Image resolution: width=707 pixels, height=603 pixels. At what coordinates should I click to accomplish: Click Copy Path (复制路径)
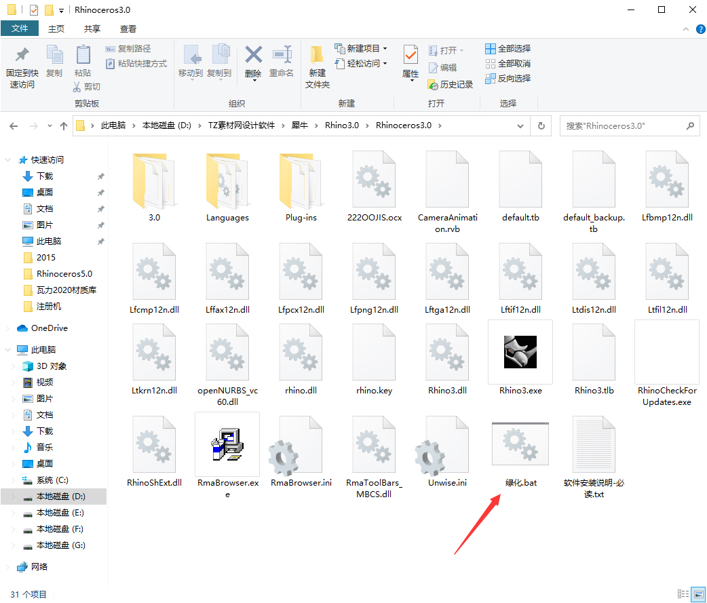(x=128, y=49)
